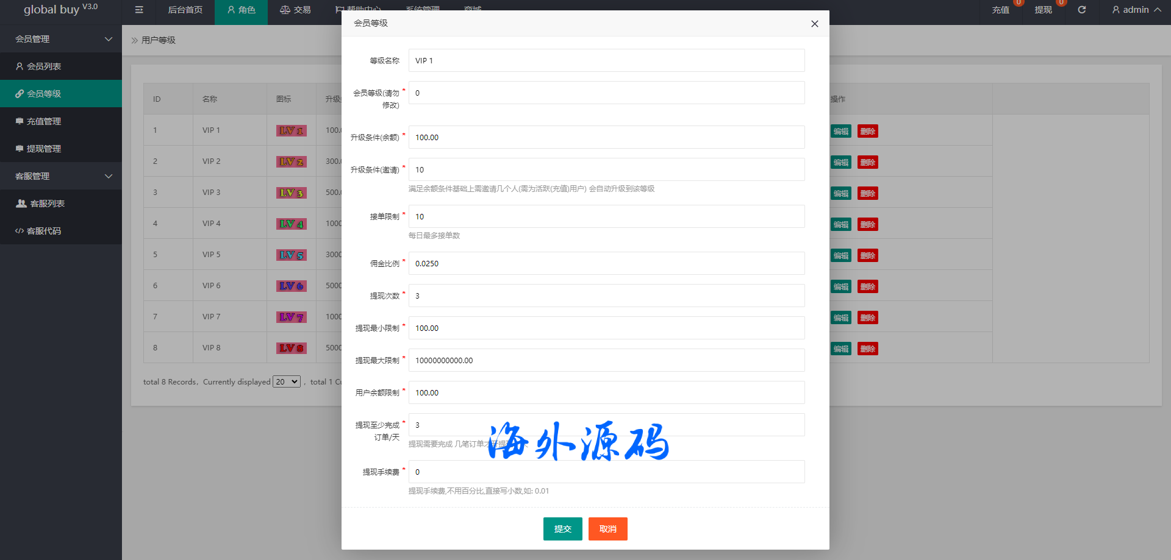Click the LV 5 level badge icon
Viewport: 1171px width, 560px height.
pyautogui.click(x=291, y=255)
